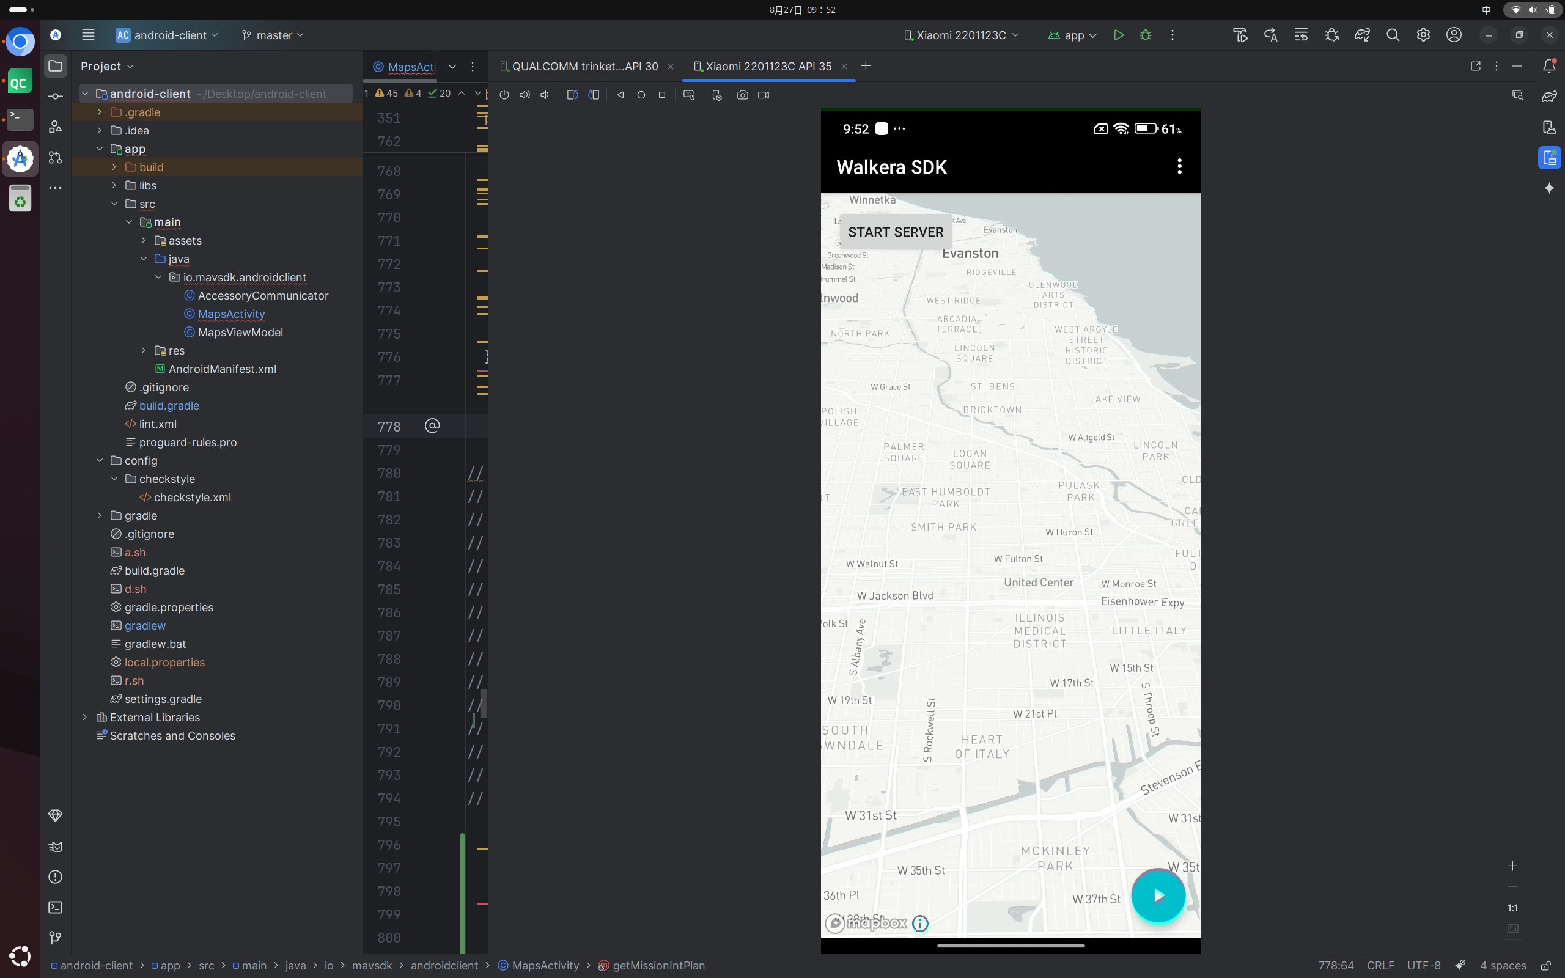Click the hammer-with-play build icon in the title bar
The height and width of the screenshot is (978, 1565).
1240,35
